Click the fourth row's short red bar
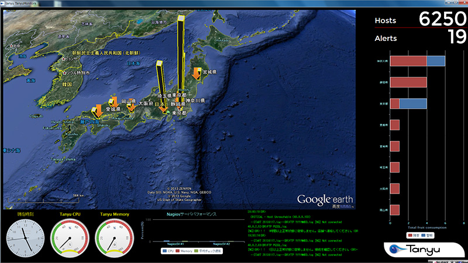Viewport: 468px width, 263px height. [394, 125]
